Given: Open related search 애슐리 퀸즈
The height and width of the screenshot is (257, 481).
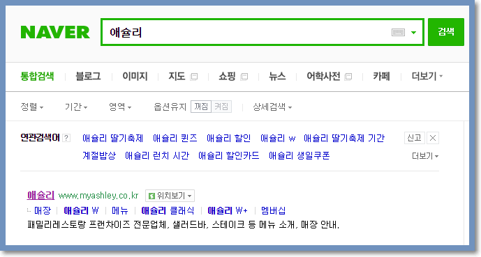Looking at the screenshot, I should [175, 139].
